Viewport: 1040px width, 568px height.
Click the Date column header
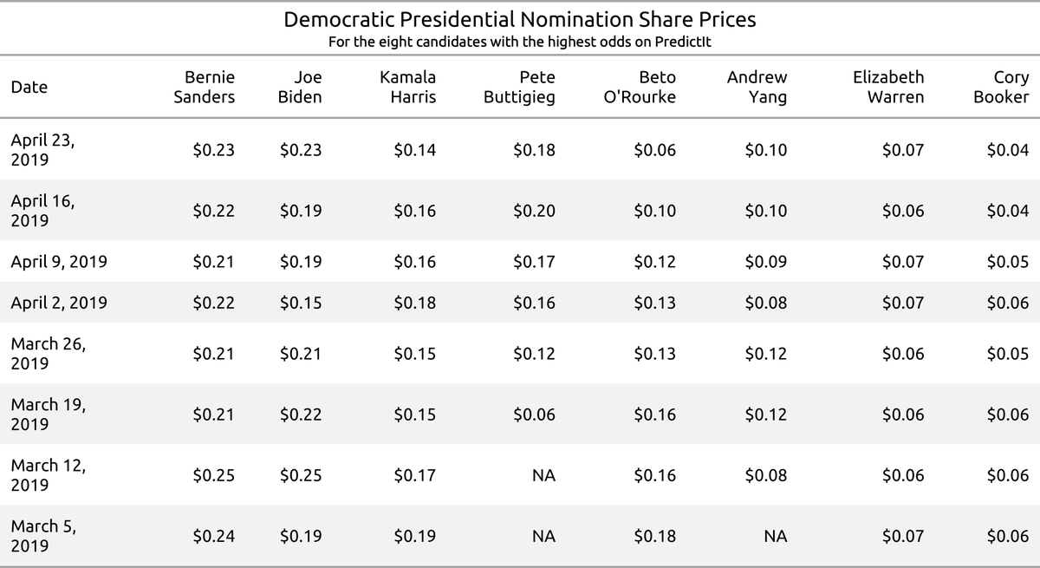coord(29,87)
